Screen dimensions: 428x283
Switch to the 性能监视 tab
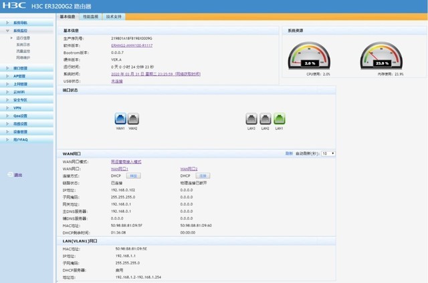pyautogui.click(x=90, y=17)
